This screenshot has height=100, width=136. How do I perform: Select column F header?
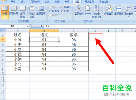point(122,31)
